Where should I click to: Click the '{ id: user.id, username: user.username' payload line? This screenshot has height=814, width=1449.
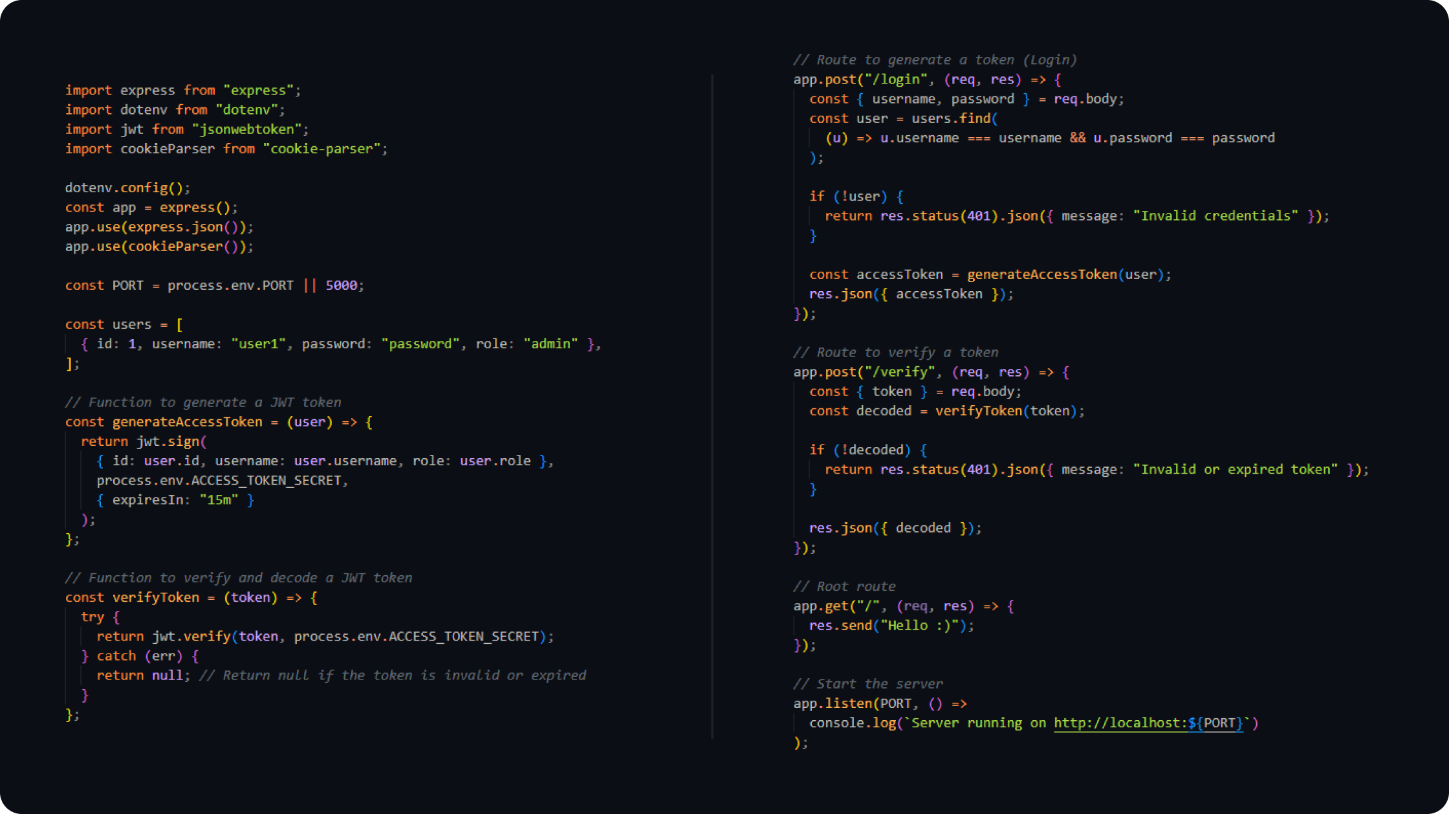tap(325, 461)
